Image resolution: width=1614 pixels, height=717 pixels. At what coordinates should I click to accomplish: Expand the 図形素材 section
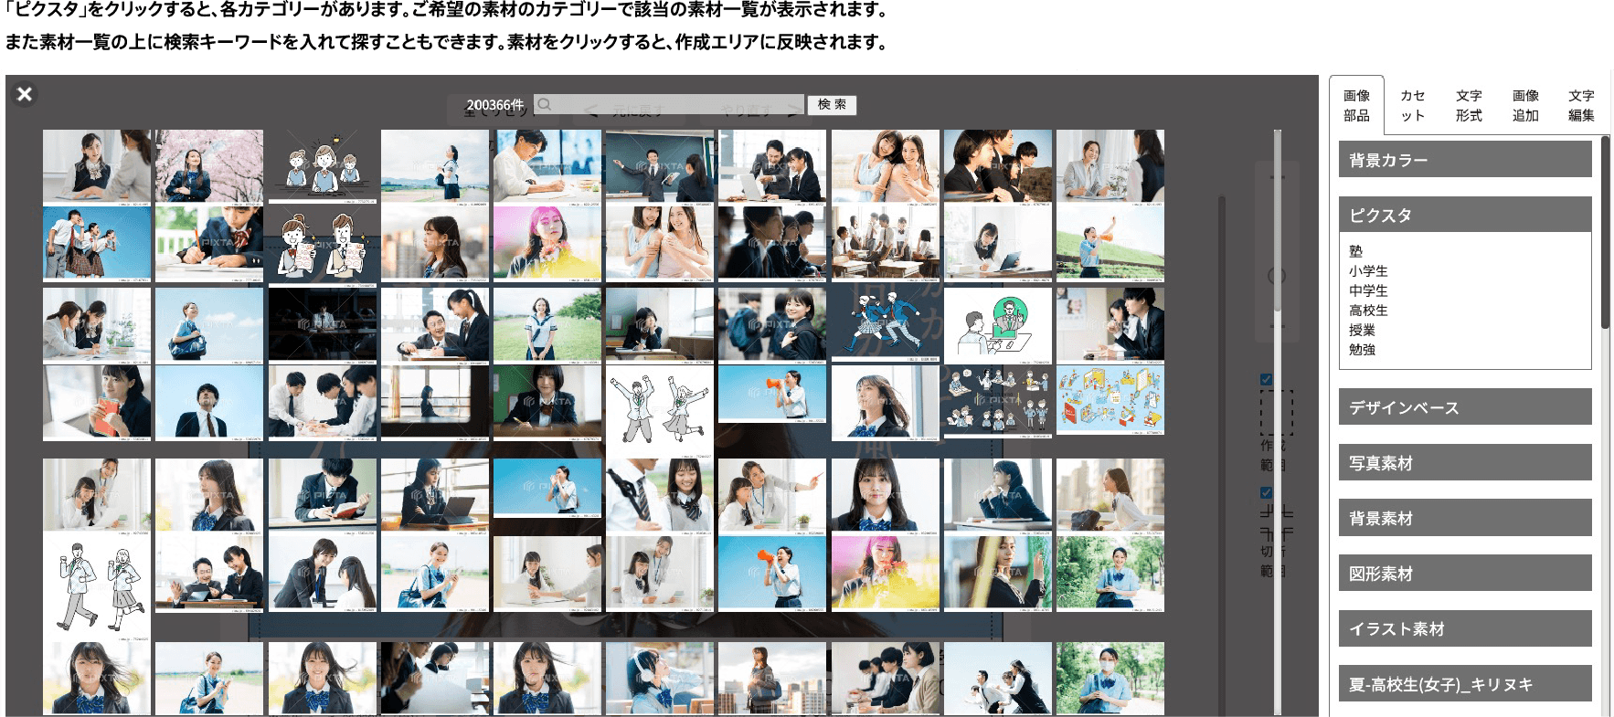coord(1465,574)
